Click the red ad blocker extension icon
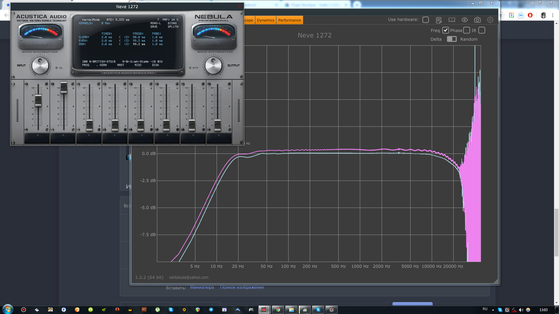This screenshot has width=559, height=314. pos(530,15)
